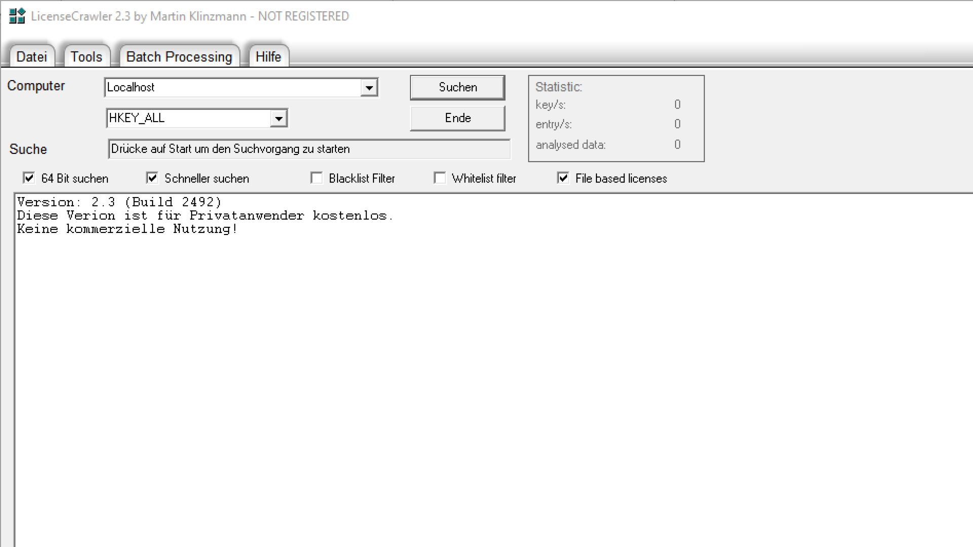The image size is (973, 547).
Task: Click the Suche label
Action: pos(28,149)
